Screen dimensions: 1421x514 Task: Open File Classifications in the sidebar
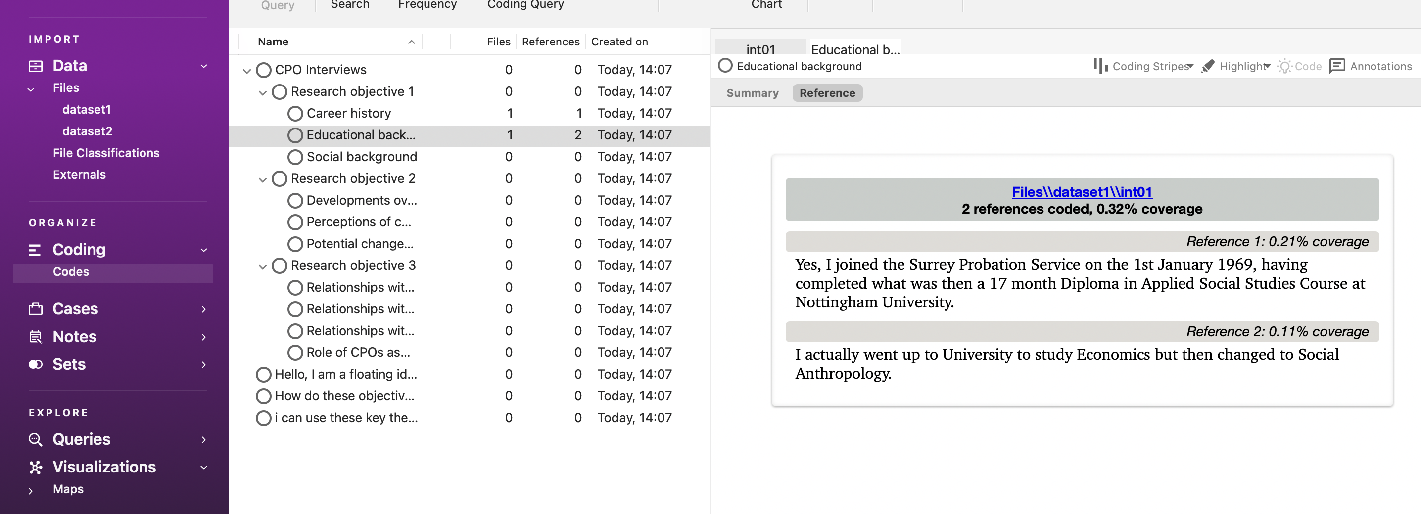pos(106,153)
